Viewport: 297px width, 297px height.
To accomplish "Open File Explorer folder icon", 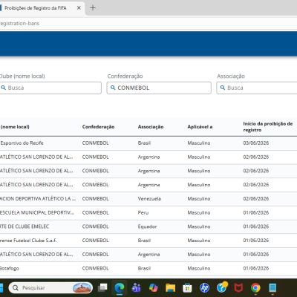I will 171,288.
